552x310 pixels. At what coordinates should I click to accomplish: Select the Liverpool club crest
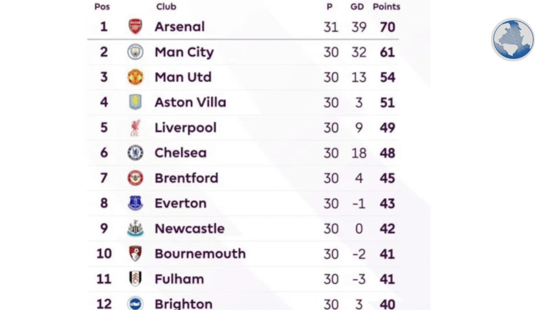(135, 128)
